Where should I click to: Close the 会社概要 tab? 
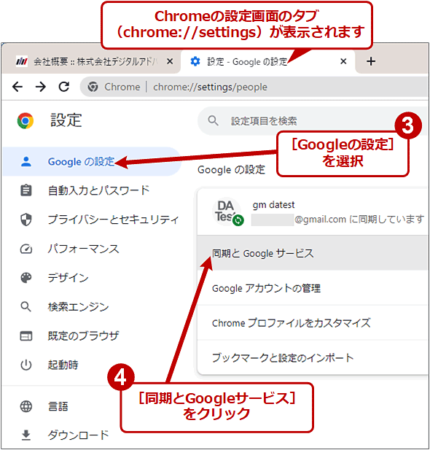tap(170, 61)
